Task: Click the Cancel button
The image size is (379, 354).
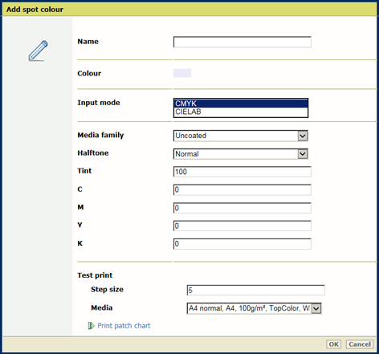Action: [x=360, y=344]
